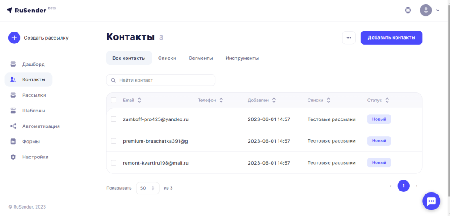Sort by Телефон column arrows

tap(221, 100)
